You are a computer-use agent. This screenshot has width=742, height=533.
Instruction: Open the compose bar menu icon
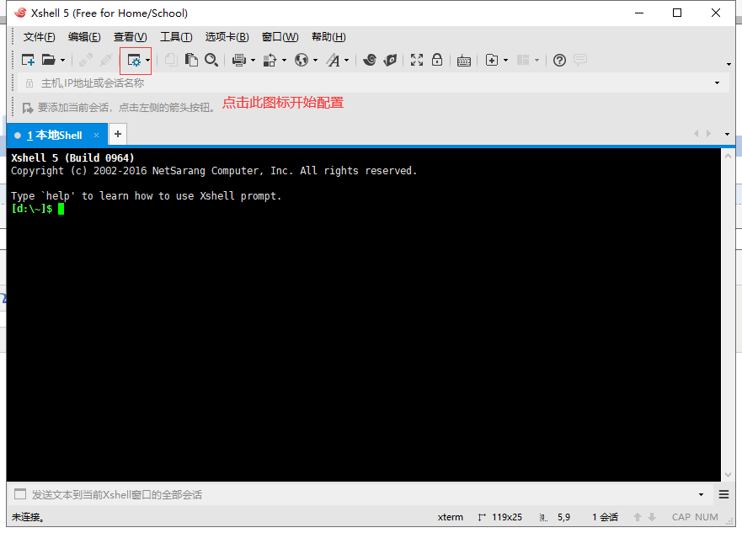point(723,494)
